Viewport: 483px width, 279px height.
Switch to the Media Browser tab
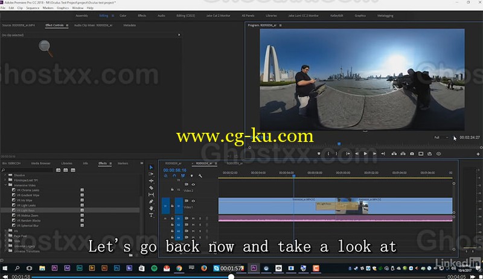coord(40,163)
